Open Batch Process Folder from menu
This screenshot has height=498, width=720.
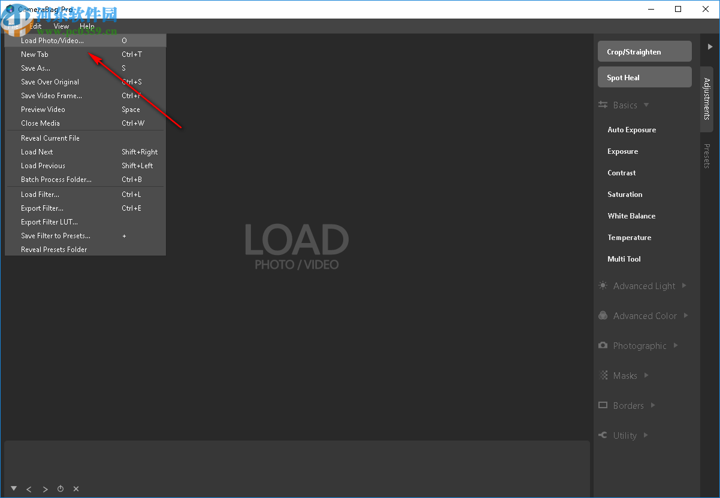(x=85, y=180)
